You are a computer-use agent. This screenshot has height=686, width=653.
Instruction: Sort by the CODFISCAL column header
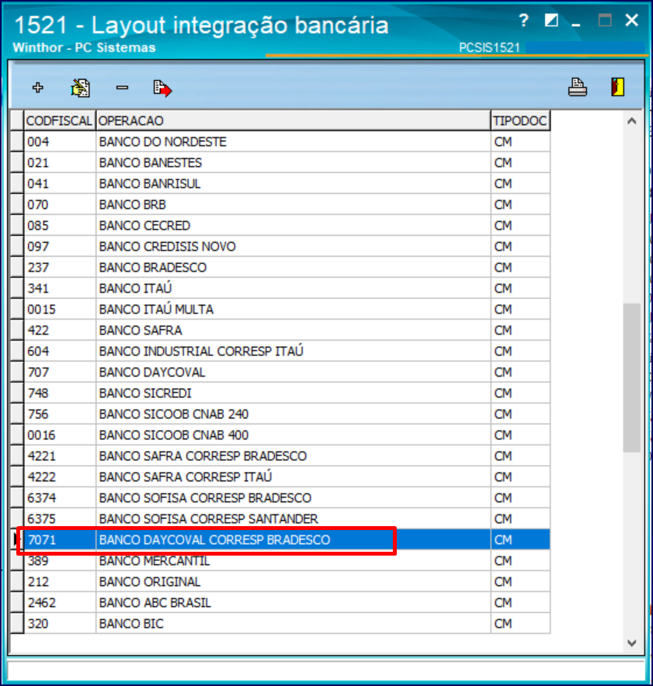click(60, 120)
